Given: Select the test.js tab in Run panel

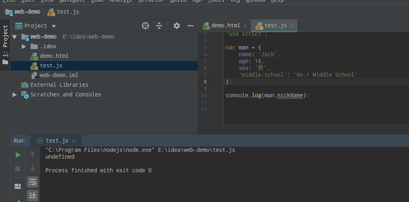Looking at the screenshot, I should [56, 141].
